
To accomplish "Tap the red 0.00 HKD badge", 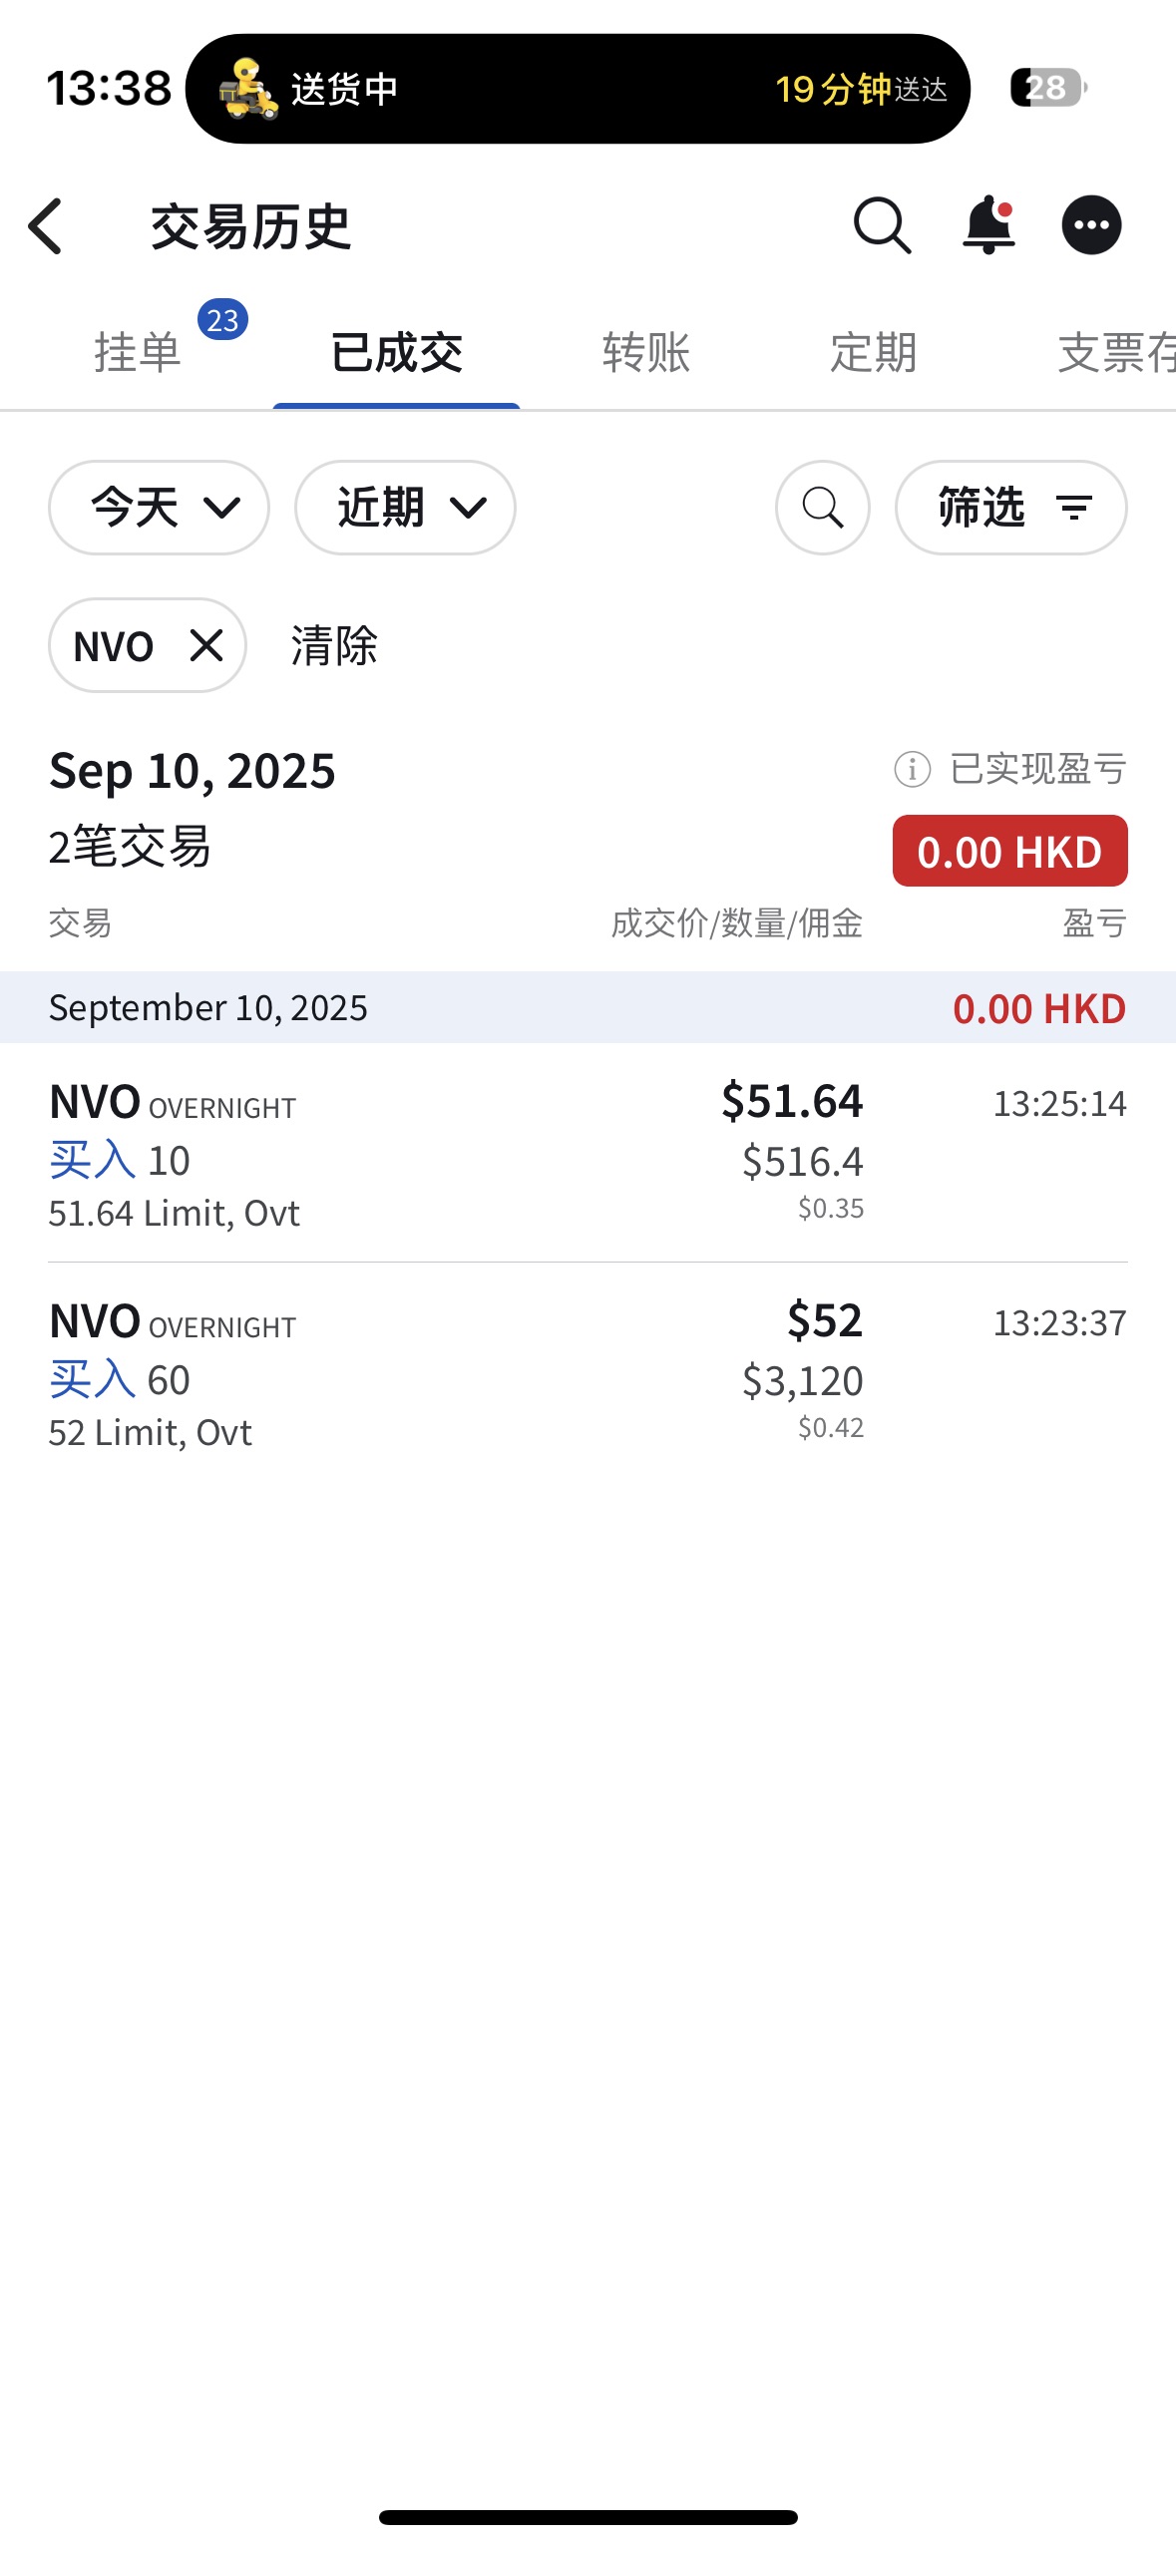I will [x=1009, y=852].
